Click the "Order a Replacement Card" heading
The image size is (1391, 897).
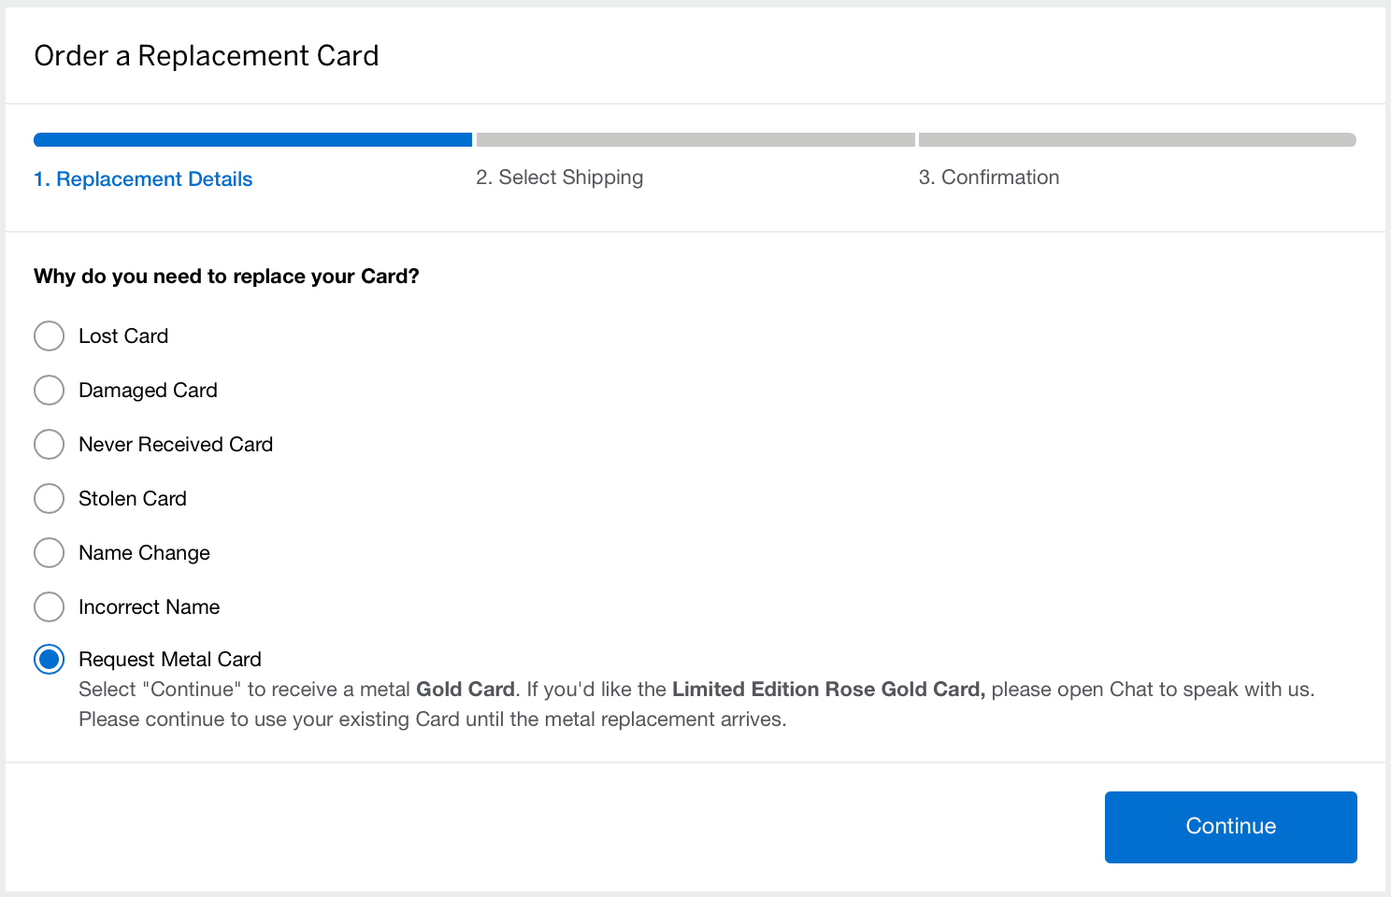click(207, 56)
